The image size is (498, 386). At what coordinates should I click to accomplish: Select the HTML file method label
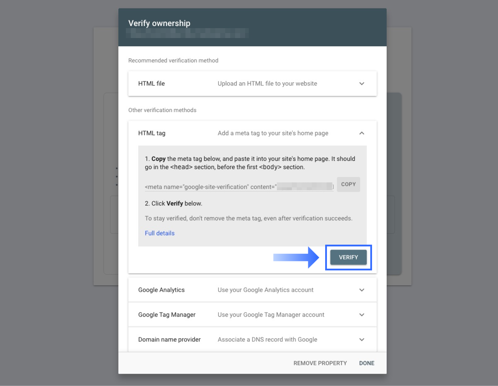151,84
